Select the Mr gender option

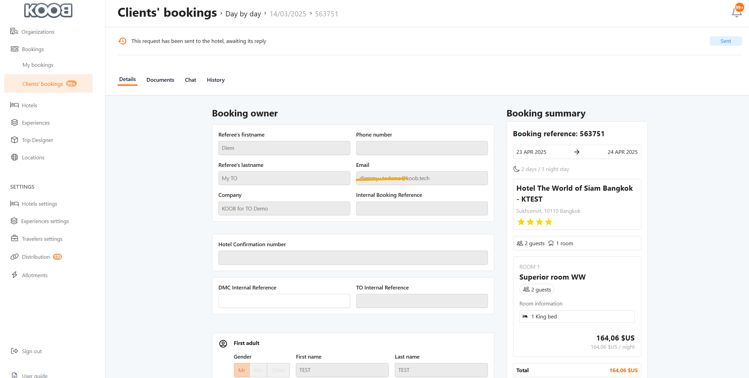click(x=242, y=370)
